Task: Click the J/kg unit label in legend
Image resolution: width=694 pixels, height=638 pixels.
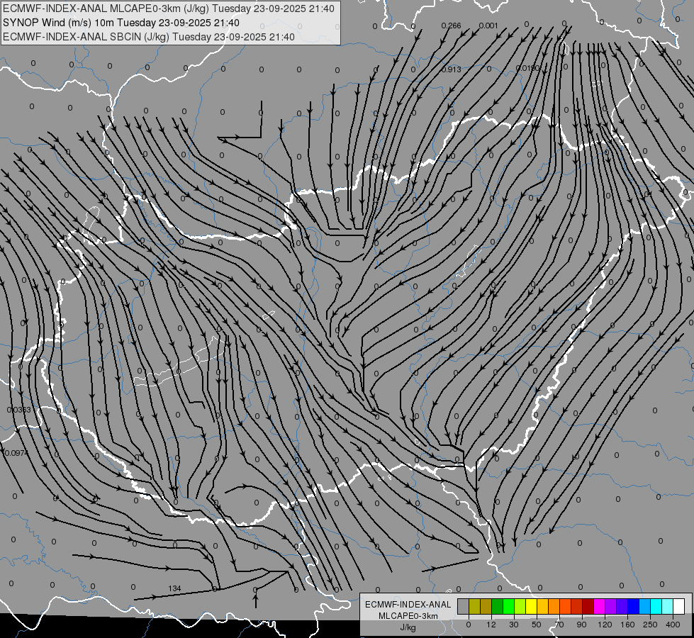Action: pyautogui.click(x=408, y=627)
